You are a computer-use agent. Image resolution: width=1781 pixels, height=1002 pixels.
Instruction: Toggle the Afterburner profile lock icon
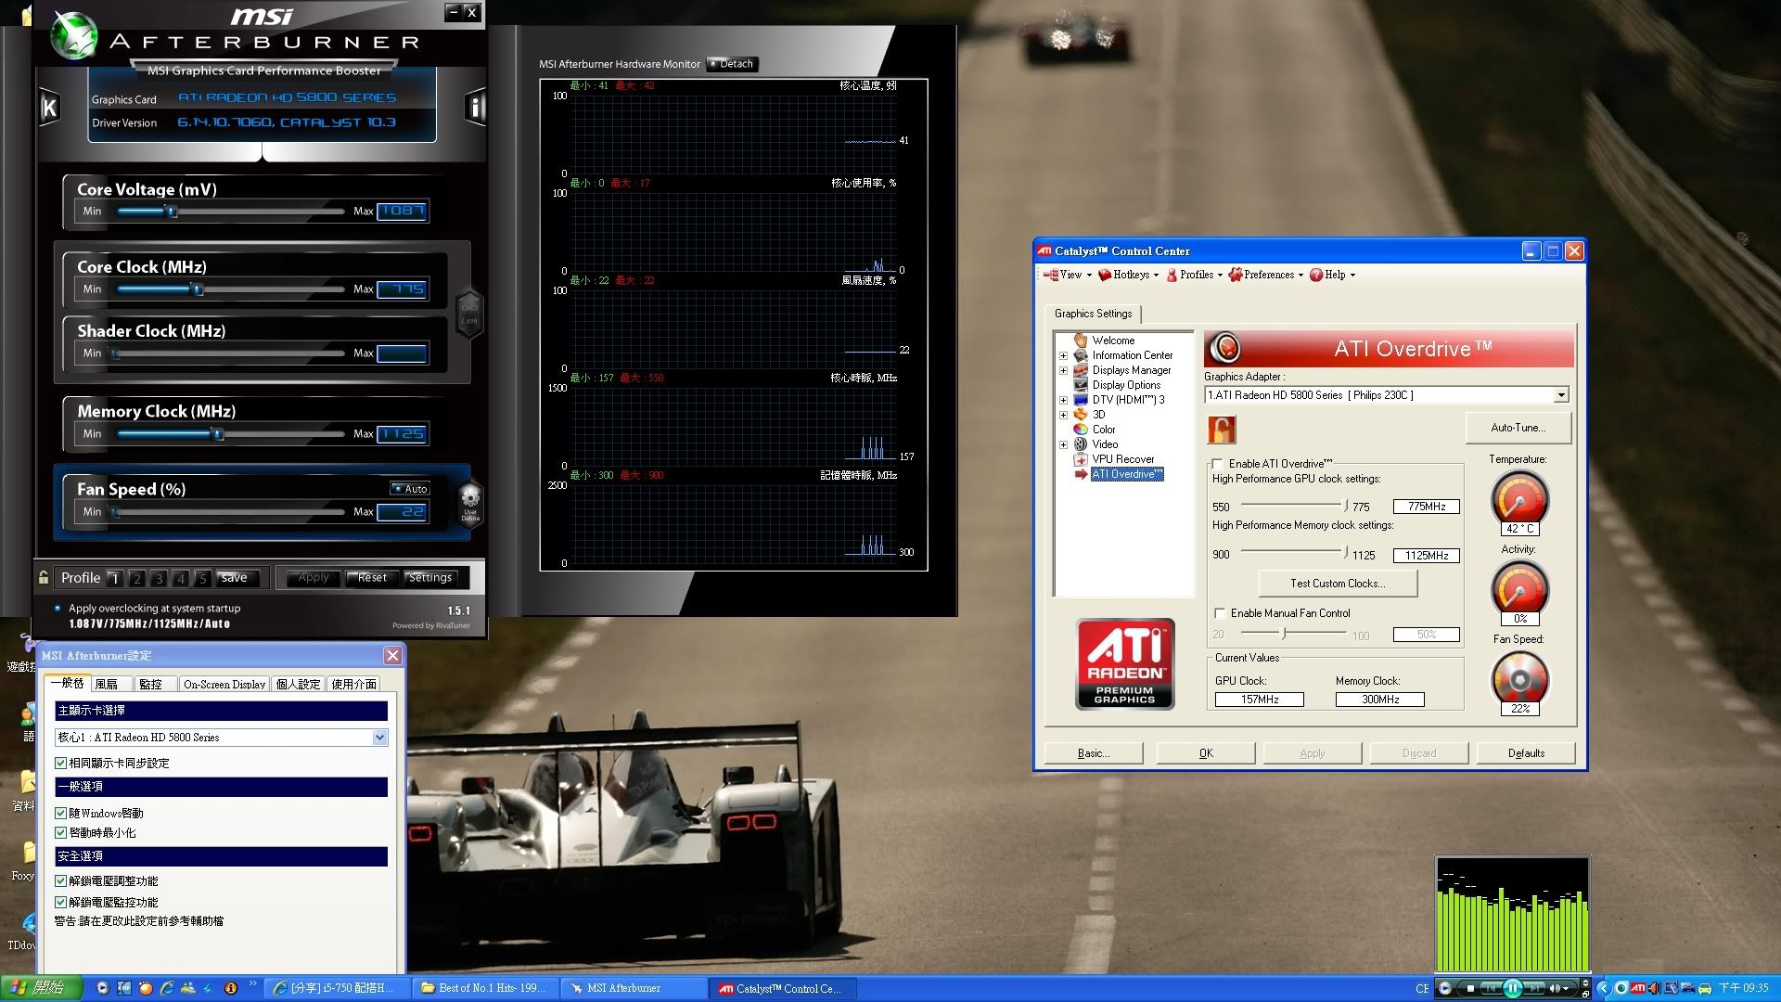(x=44, y=577)
